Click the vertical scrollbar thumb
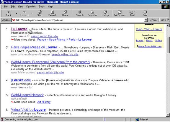170x122 pixels. pyautogui.click(x=168, y=45)
